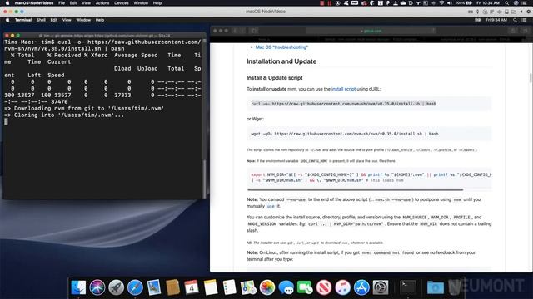
Task: Open guest Terminal Window menu
Action: [83, 20]
